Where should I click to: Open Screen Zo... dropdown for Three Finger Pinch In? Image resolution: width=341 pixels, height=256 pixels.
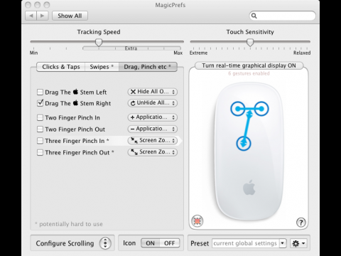(153, 140)
